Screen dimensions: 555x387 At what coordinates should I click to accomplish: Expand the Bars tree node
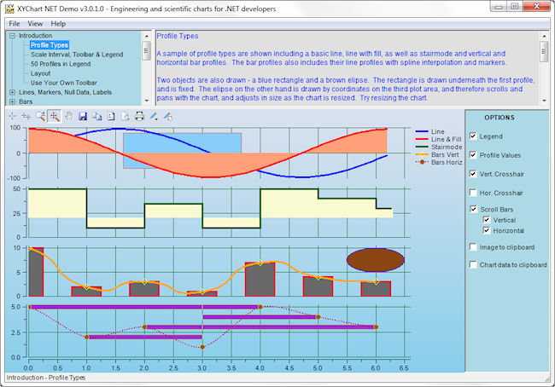pos(11,101)
